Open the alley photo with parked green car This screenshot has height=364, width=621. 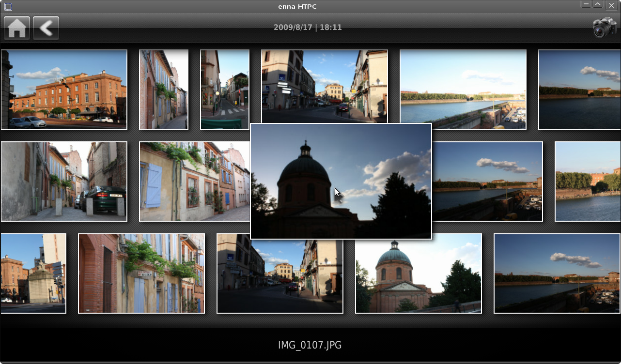click(x=64, y=182)
